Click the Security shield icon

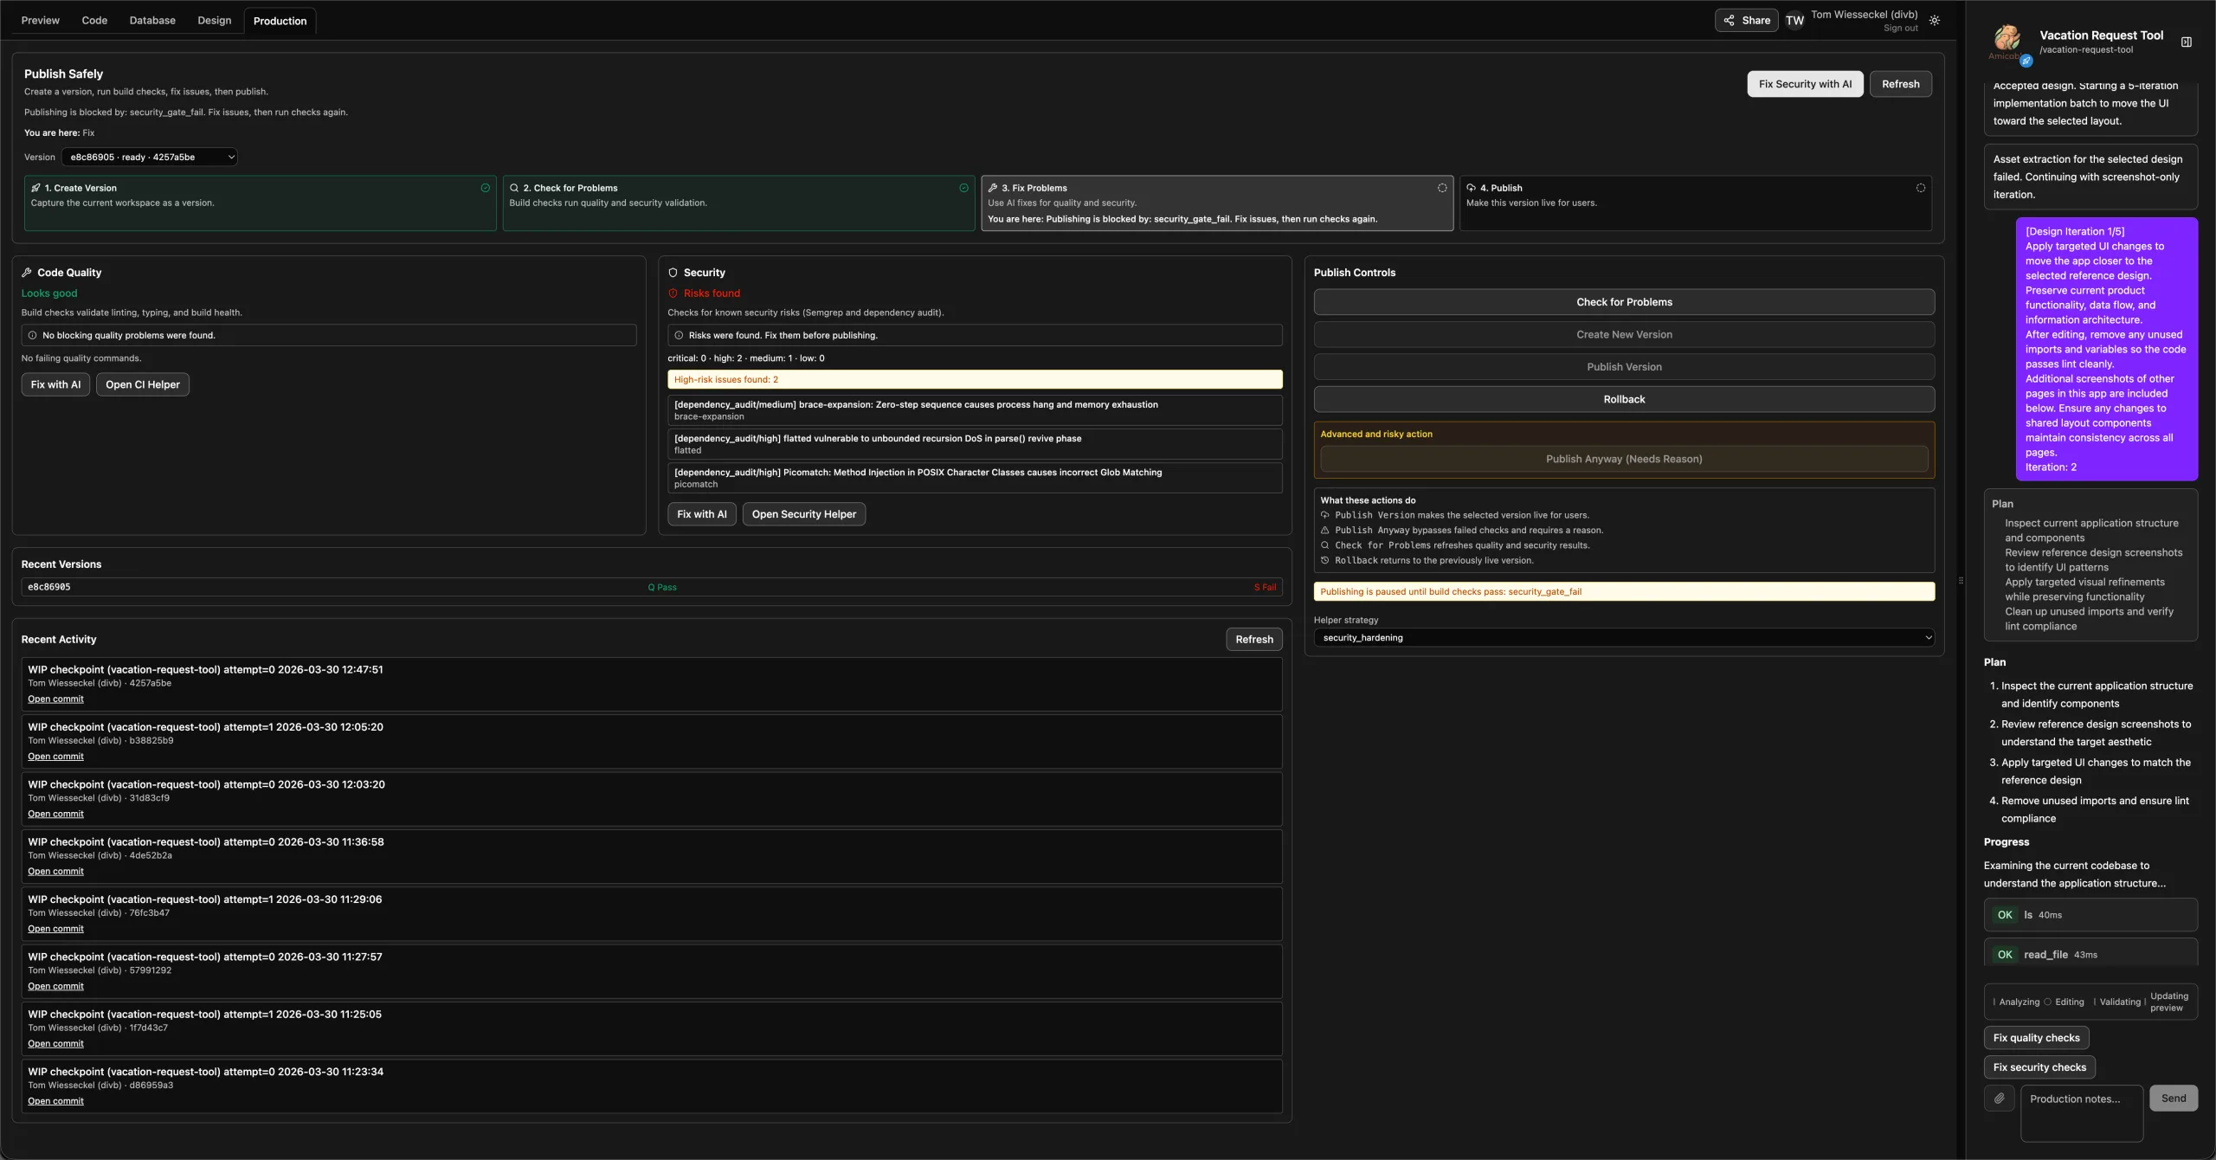click(673, 273)
